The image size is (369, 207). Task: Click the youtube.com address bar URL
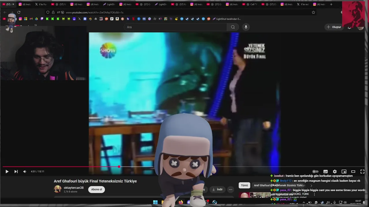point(95,12)
